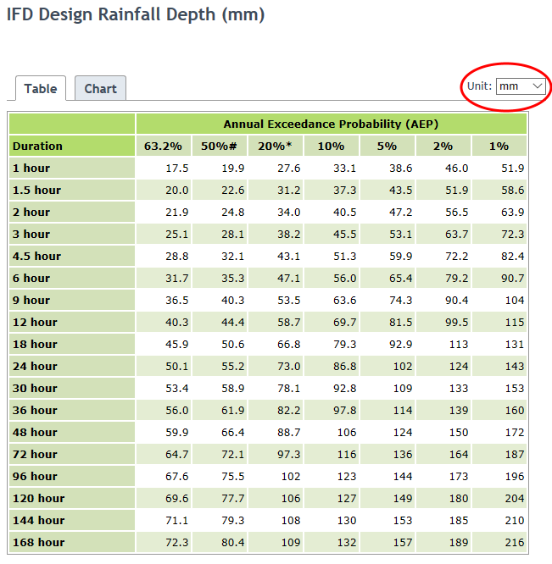Click the 1% AEP column header

click(499, 146)
